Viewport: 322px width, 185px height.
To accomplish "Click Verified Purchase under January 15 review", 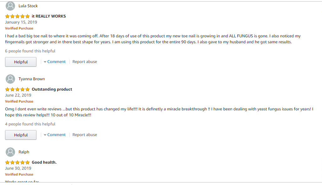I will pos(19,29).
